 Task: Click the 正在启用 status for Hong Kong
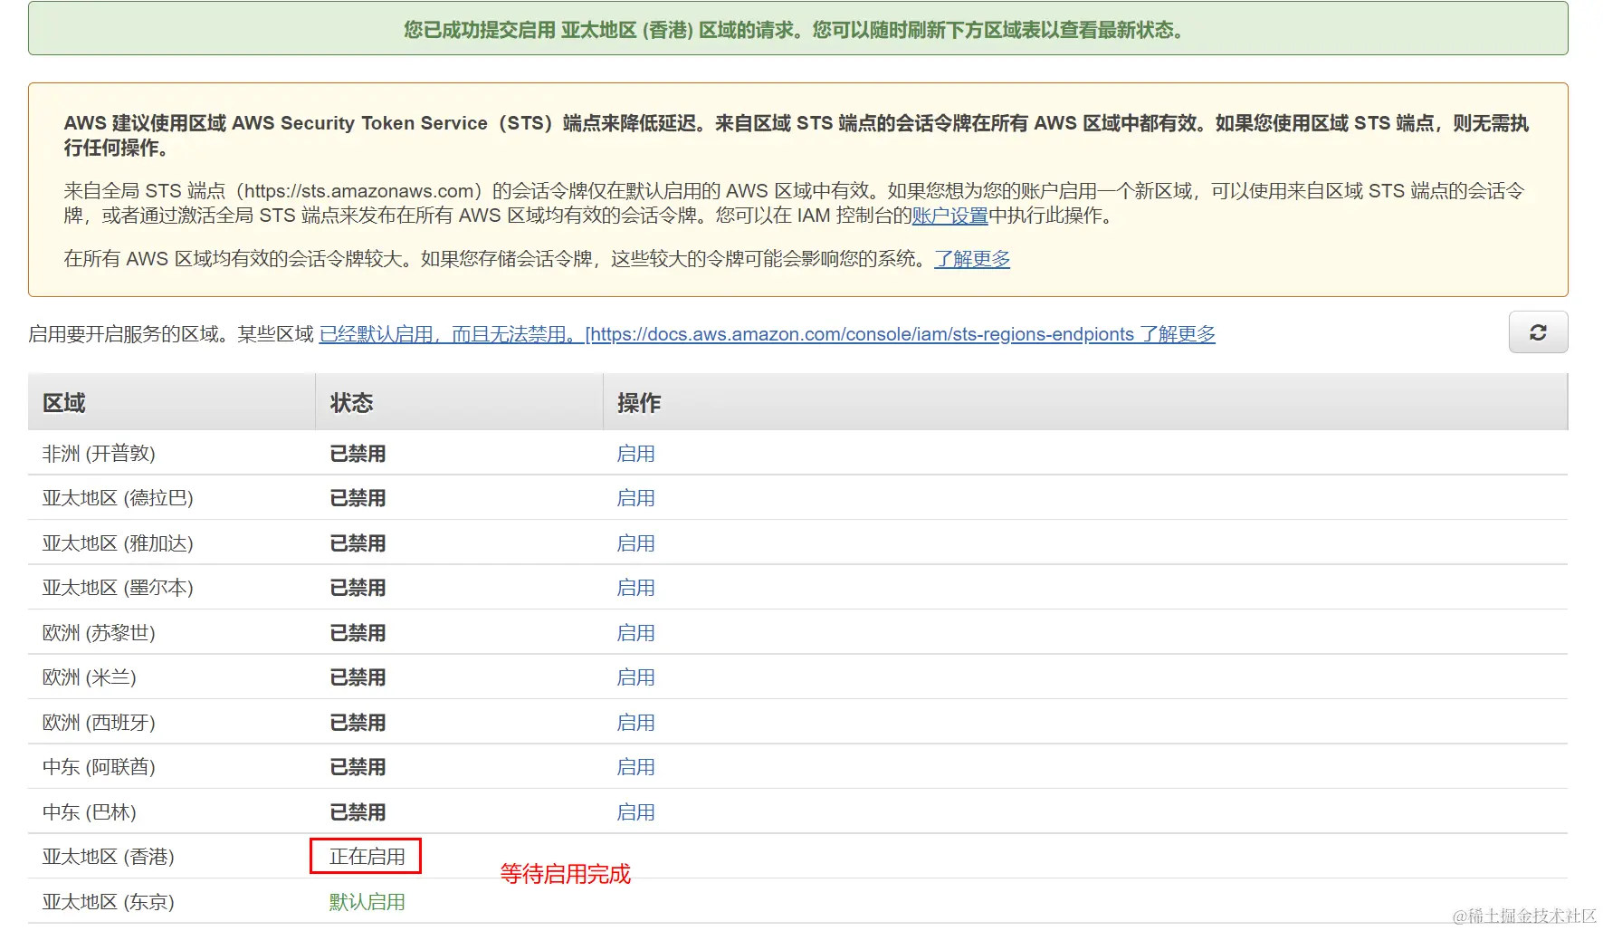pos(367,857)
